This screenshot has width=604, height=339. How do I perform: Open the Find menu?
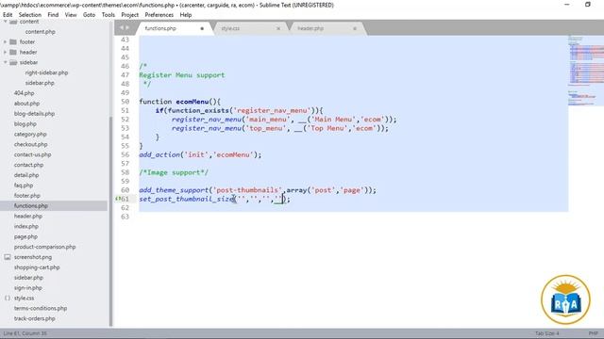[53, 15]
